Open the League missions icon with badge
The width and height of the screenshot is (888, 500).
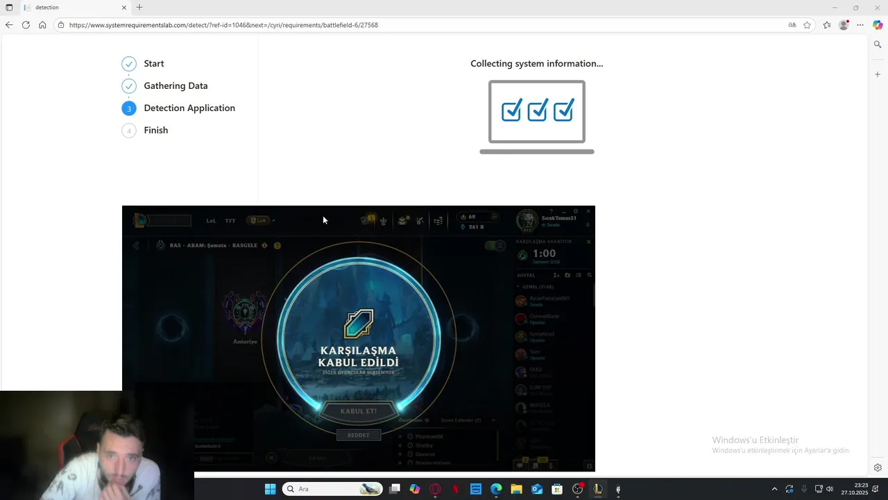tap(366, 220)
